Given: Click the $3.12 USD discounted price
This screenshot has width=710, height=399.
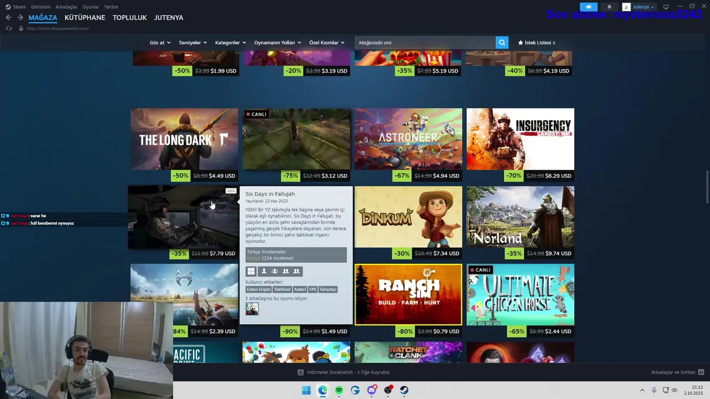Looking at the screenshot, I should pos(334,176).
